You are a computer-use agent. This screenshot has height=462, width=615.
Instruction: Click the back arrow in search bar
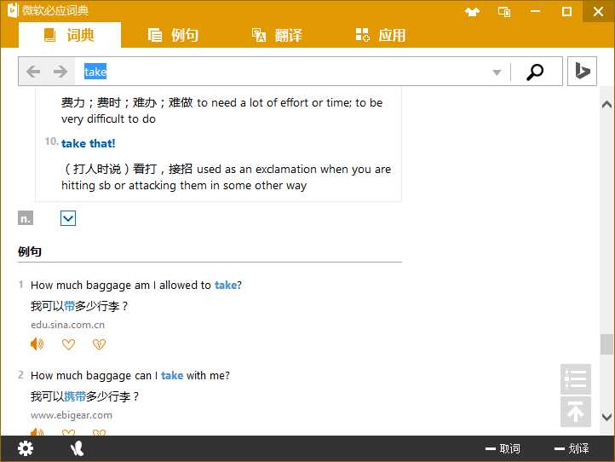pyautogui.click(x=33, y=72)
